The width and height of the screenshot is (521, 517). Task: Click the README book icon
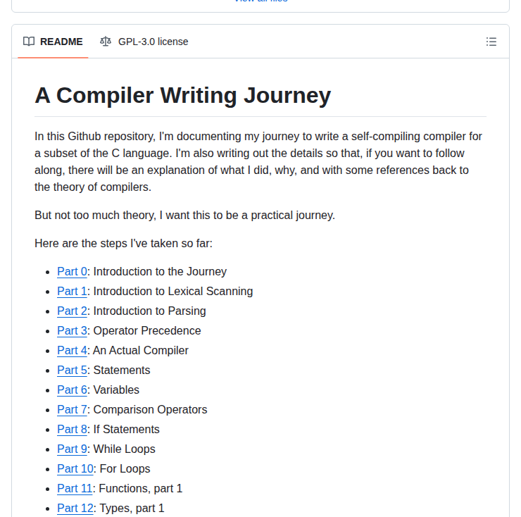[x=29, y=42]
